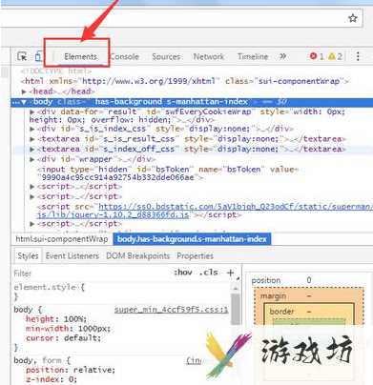Open the Event Listeners sub-tab
Image resolution: width=373 pixels, height=385 pixels.
pos(73,256)
